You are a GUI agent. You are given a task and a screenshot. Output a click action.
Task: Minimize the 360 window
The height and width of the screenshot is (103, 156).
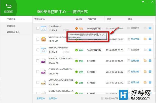pos(148,2)
